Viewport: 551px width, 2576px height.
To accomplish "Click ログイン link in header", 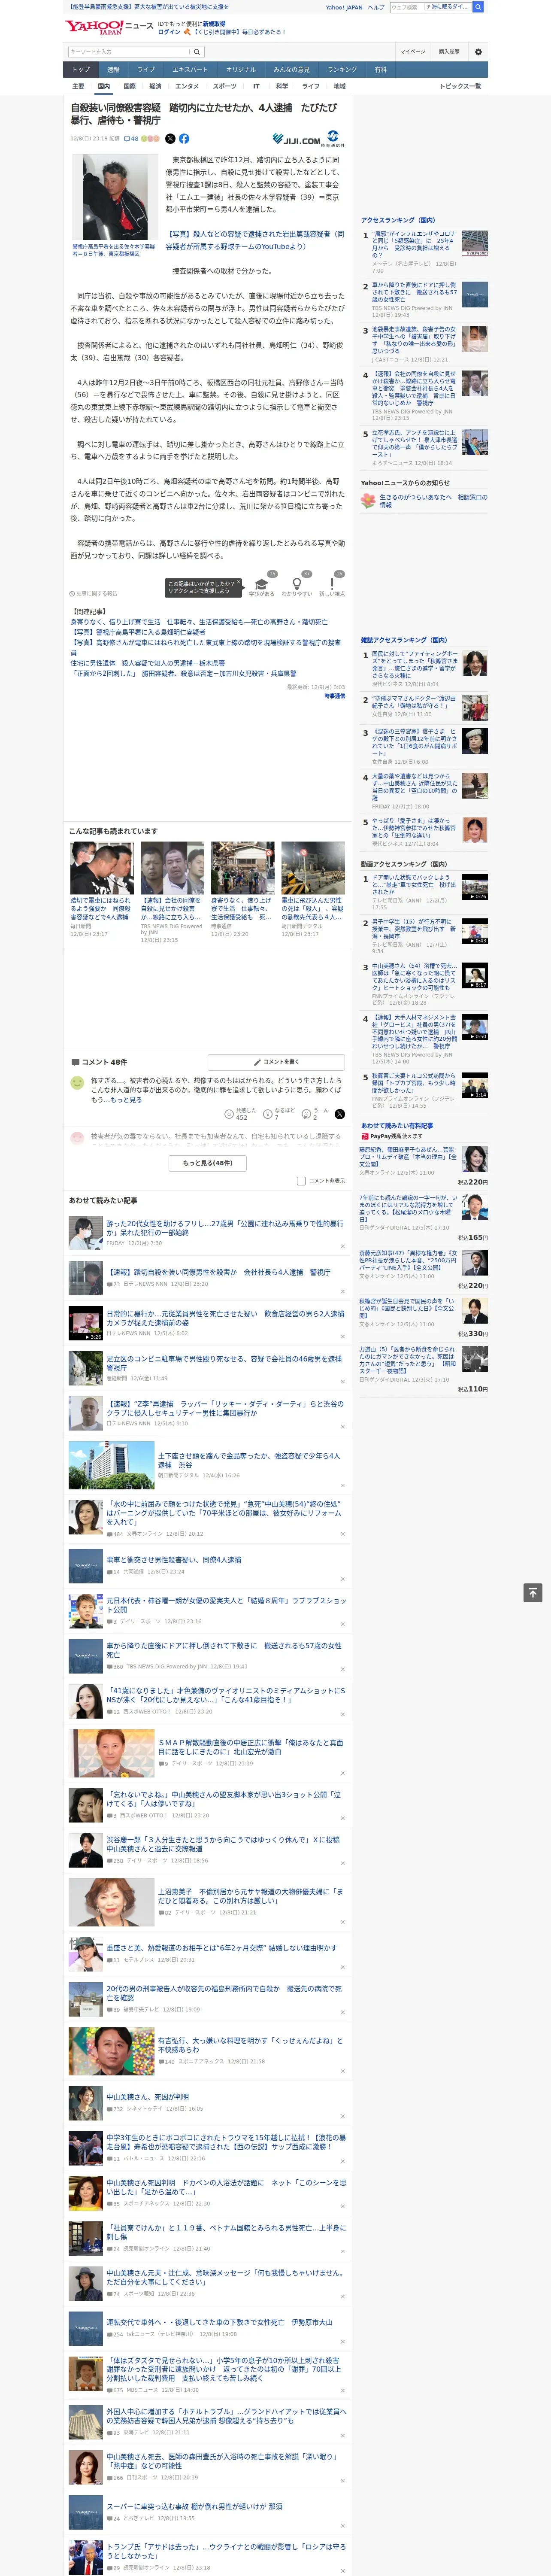I will tap(169, 32).
